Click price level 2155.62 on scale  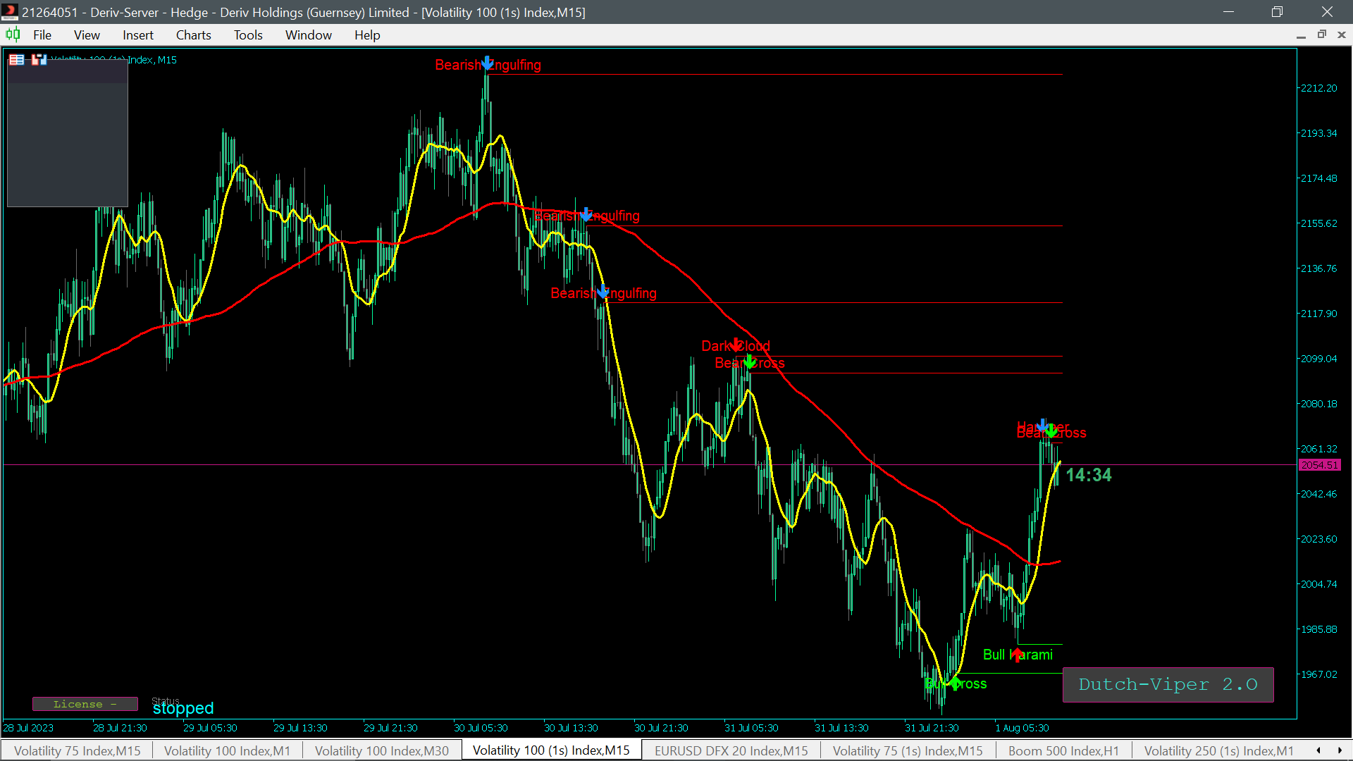[x=1318, y=223]
